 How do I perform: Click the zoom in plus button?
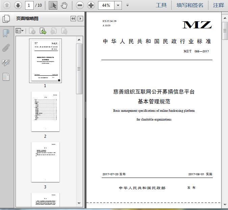91,5
